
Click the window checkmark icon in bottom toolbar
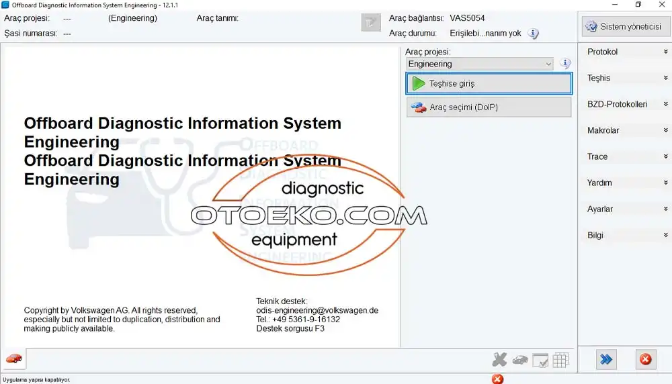(x=540, y=360)
